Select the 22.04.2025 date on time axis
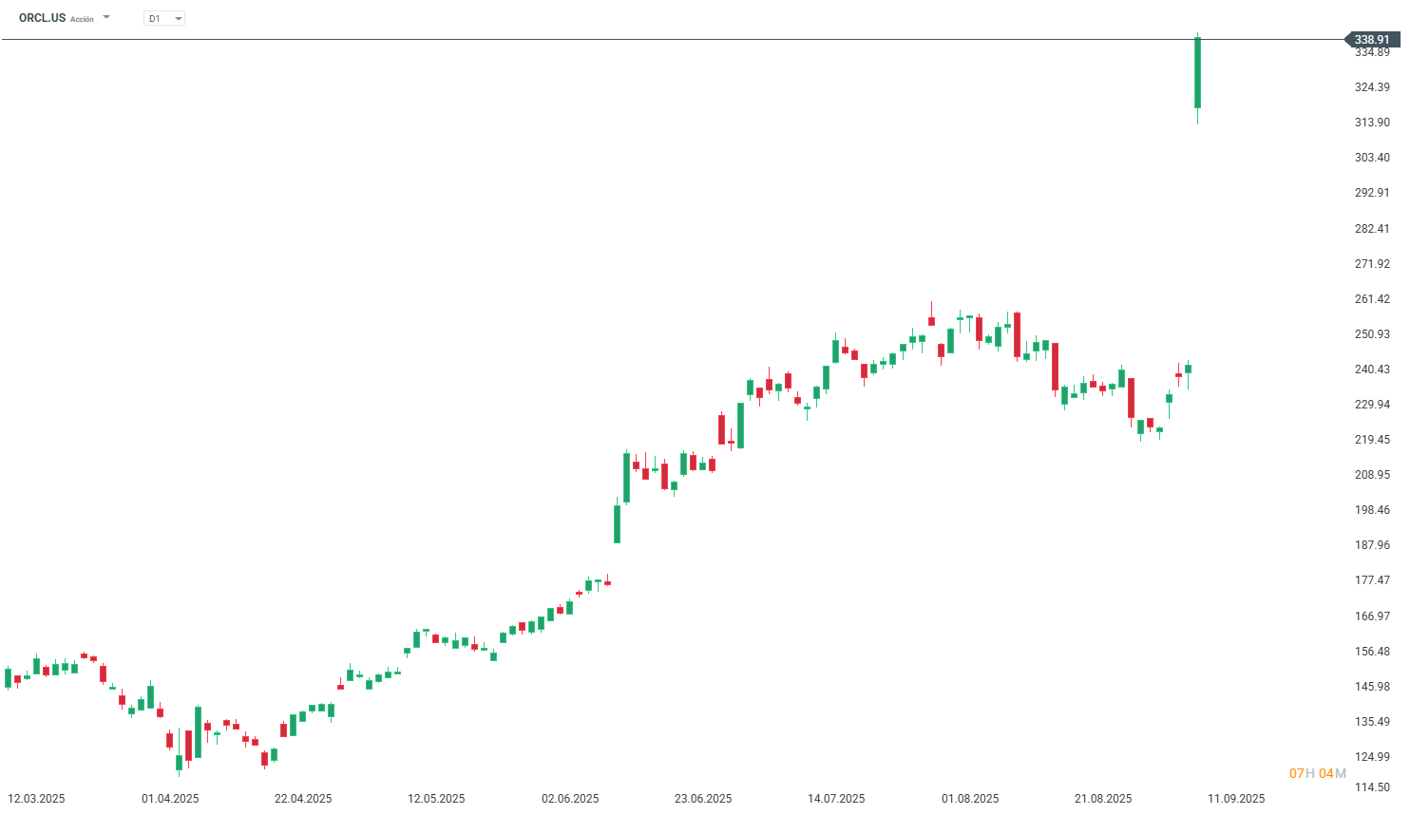This screenshot has width=1411, height=815. [303, 798]
